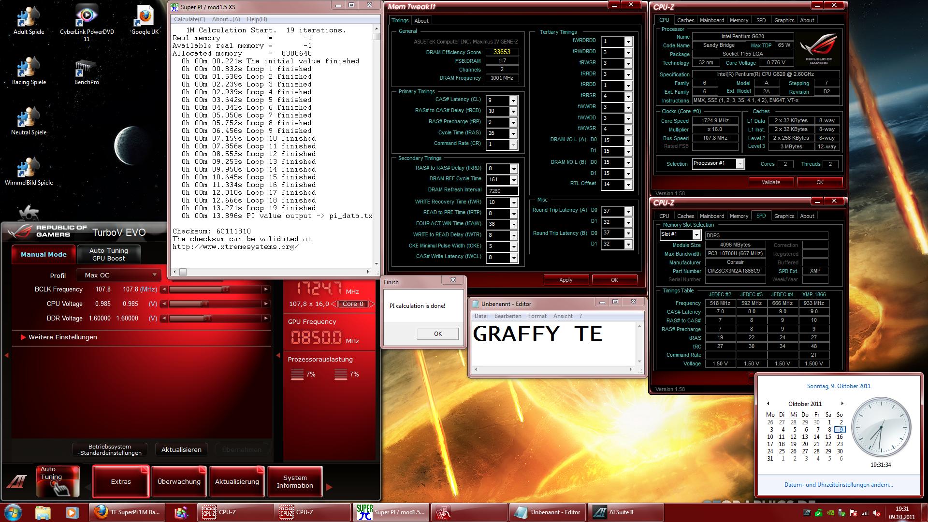Open RTL Offset dropdown
This screenshot has width=928, height=522.
[628, 185]
